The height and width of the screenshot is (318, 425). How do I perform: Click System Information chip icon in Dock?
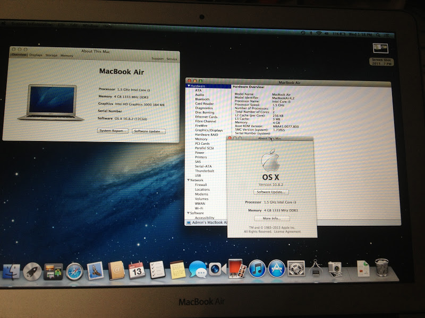[316, 268]
